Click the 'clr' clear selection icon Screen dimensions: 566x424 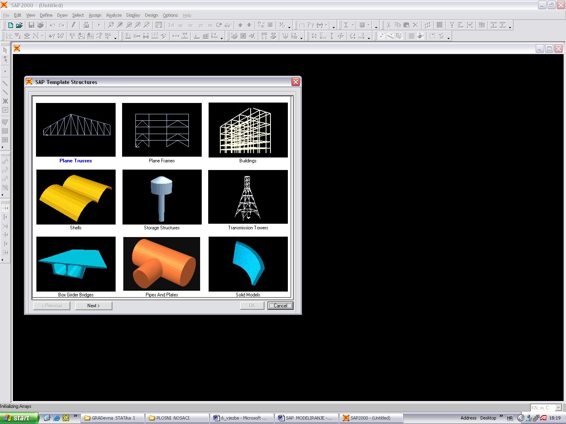pos(5,179)
